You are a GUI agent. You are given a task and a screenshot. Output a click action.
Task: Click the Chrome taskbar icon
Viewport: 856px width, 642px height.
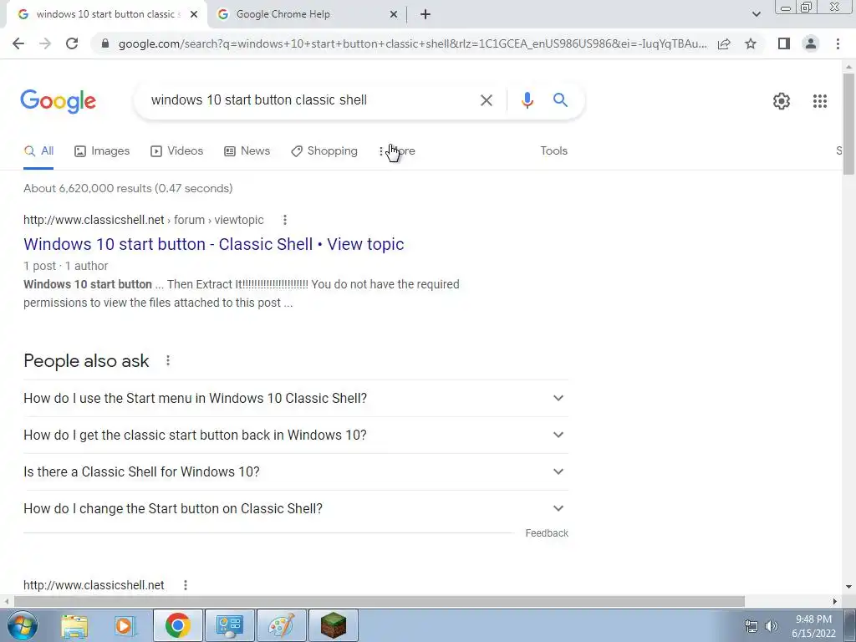click(x=178, y=625)
